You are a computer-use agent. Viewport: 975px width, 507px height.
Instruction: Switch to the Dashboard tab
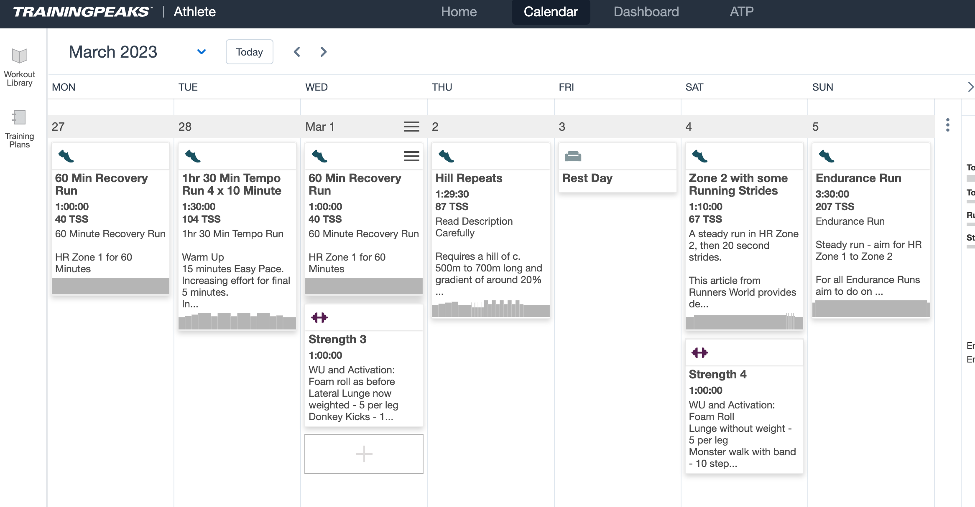click(x=646, y=12)
